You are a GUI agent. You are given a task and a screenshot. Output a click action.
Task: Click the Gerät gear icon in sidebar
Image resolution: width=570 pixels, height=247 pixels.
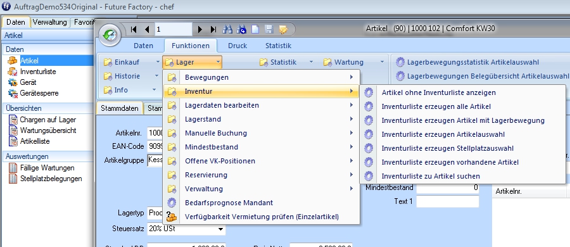click(13, 82)
